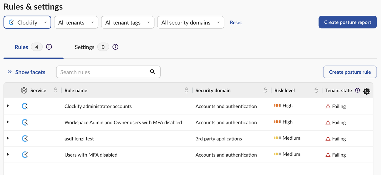The height and width of the screenshot is (175, 381).
Task: Click the Failing warning icon for asdf lenzi test
Action: [328, 138]
